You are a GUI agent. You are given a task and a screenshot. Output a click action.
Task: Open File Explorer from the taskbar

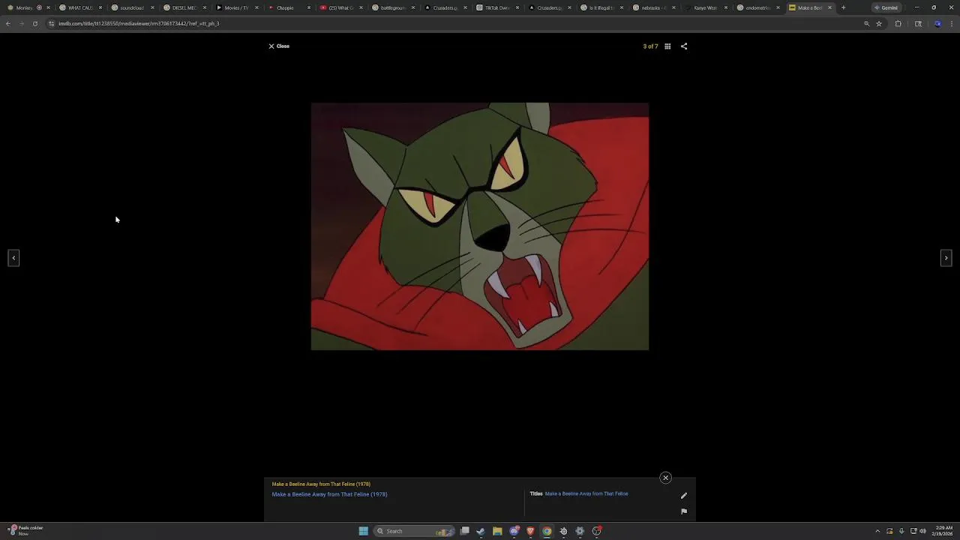coord(497,531)
